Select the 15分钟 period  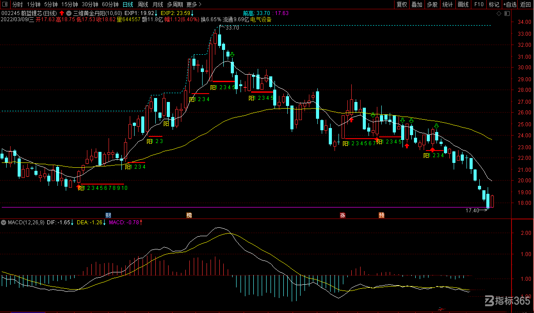69,4
